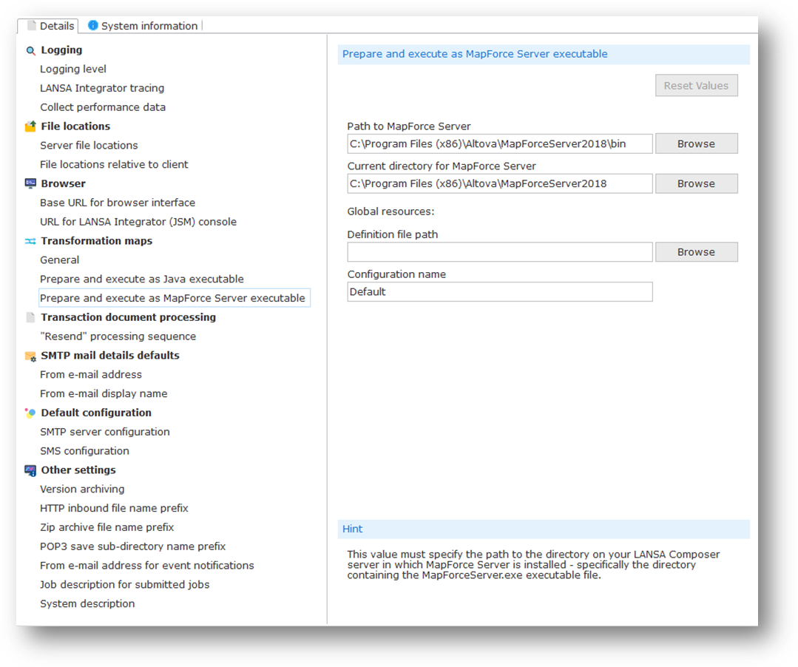
Task: Select Base URL for browser interface
Action: 118,203
